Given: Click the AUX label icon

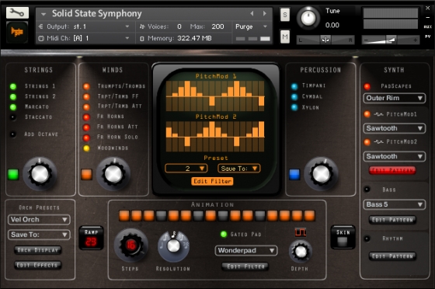Looking at the screenshot, I should pos(427,26).
